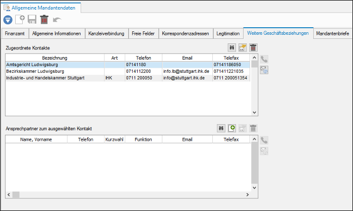
Task: Sort Ansprechpartner by Funktion header
Action: pyautogui.click(x=143, y=139)
